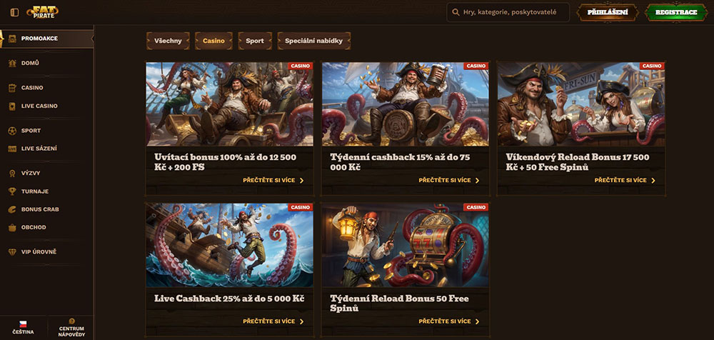Open Obchod shop item

tap(34, 227)
